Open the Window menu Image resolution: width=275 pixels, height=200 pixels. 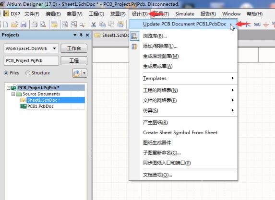231,14
